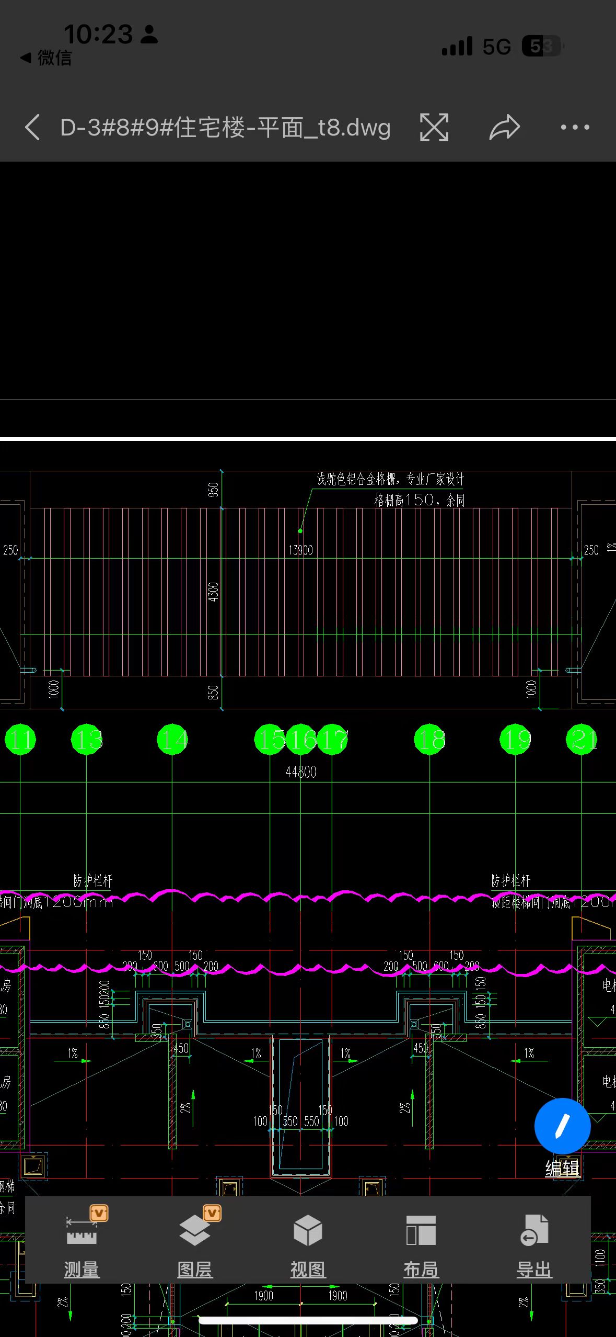Tap the back chevron beside the file name
Viewport: 616px width, 1337px height.
point(32,127)
